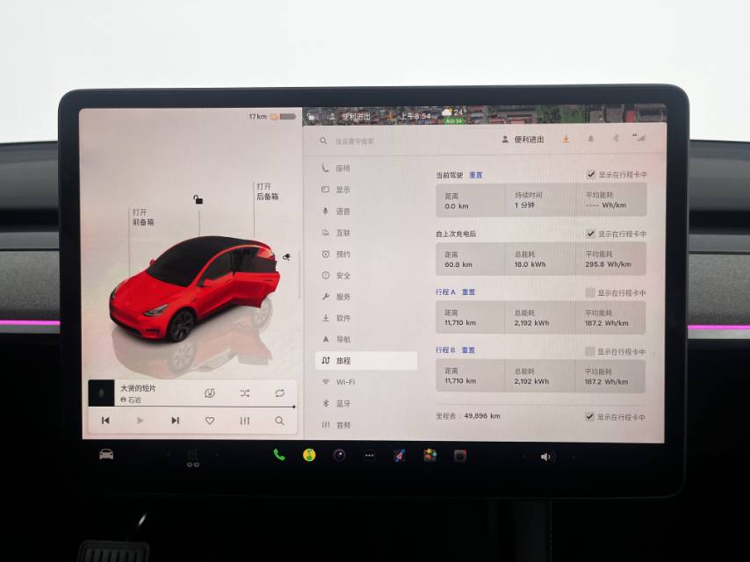
Task: Click the orange software download icon
Action: coord(566,140)
